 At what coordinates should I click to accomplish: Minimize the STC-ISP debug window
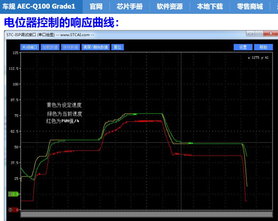251,34
